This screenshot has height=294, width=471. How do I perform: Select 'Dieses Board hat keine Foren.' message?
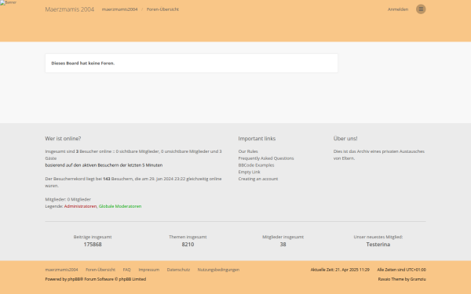[83, 64]
